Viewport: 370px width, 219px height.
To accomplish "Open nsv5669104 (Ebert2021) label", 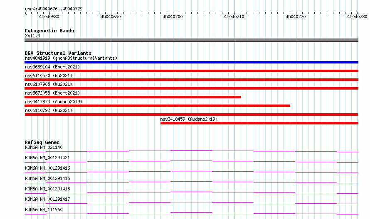I will tap(52, 67).
